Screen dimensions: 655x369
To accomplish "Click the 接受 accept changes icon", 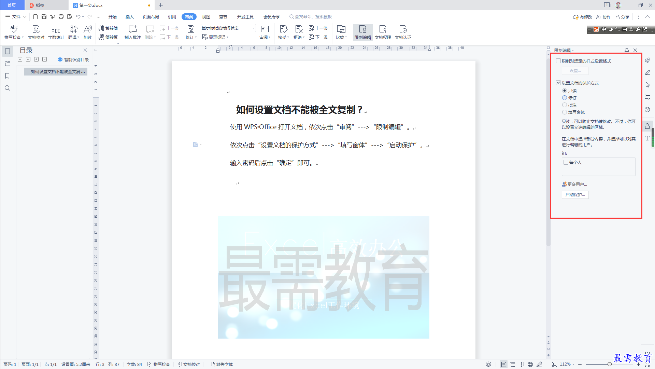I will [283, 29].
